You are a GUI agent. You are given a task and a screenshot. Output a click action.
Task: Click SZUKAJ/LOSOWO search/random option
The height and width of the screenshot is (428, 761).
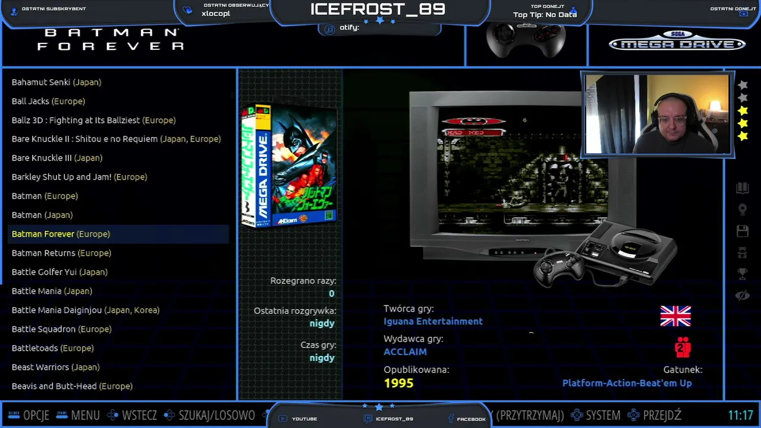click(209, 416)
